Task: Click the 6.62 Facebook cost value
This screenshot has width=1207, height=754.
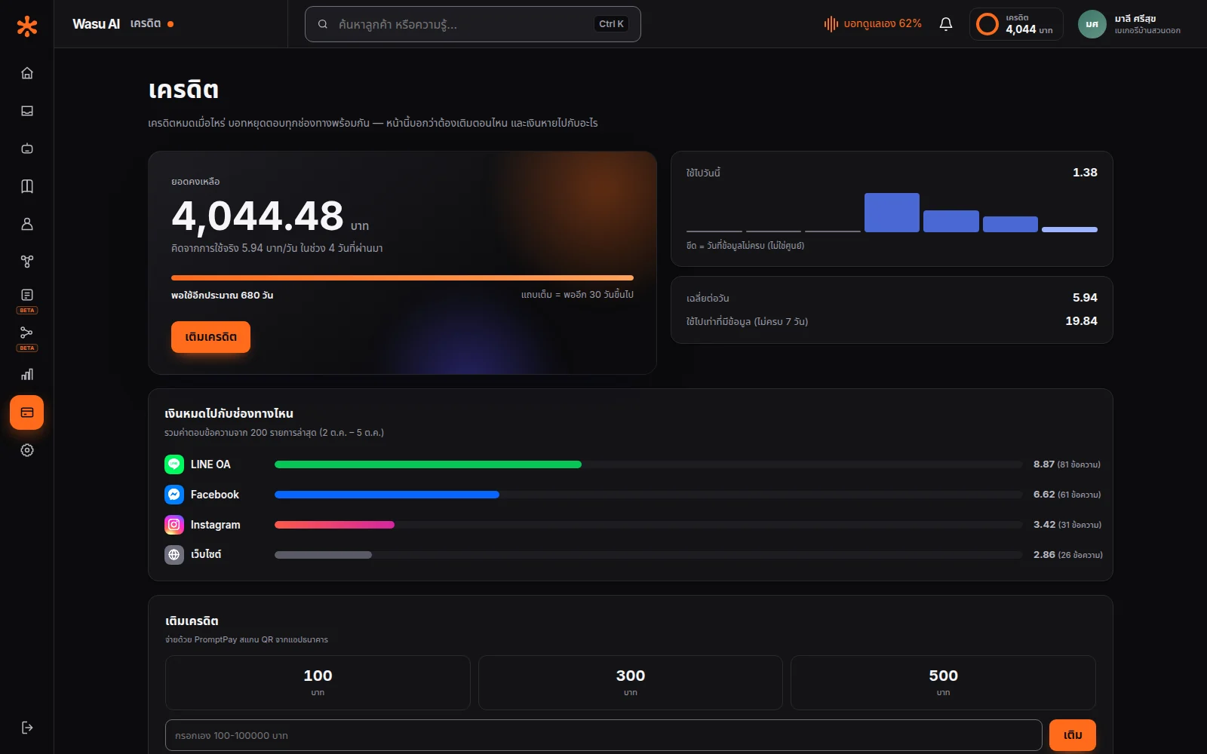Action: point(1044,495)
